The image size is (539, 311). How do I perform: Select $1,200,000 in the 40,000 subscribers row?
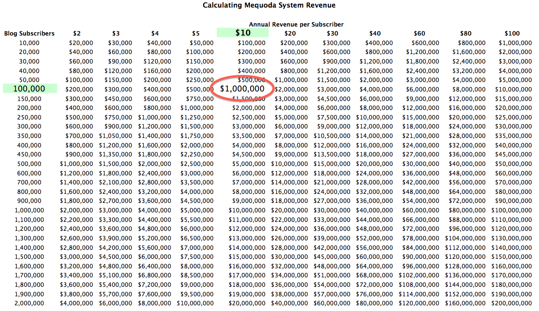pyautogui.click(x=334, y=71)
